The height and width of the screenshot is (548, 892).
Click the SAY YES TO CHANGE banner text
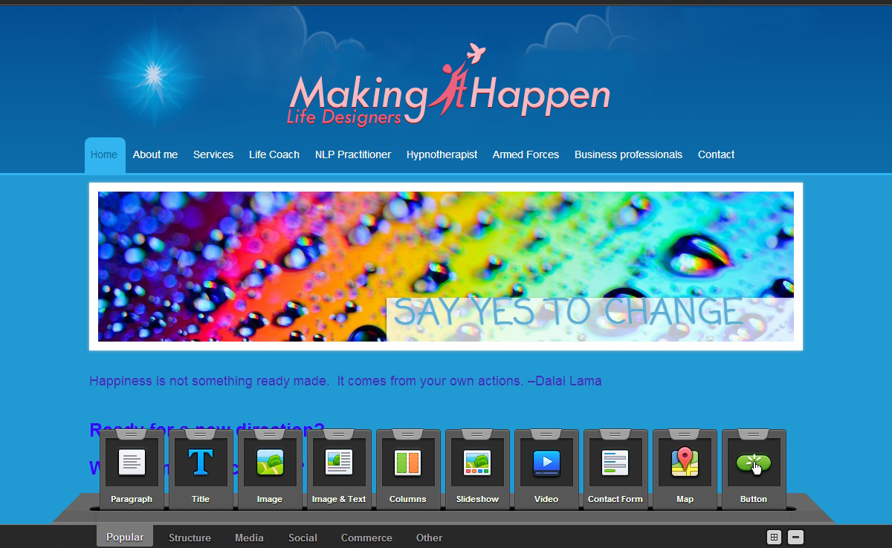(568, 313)
